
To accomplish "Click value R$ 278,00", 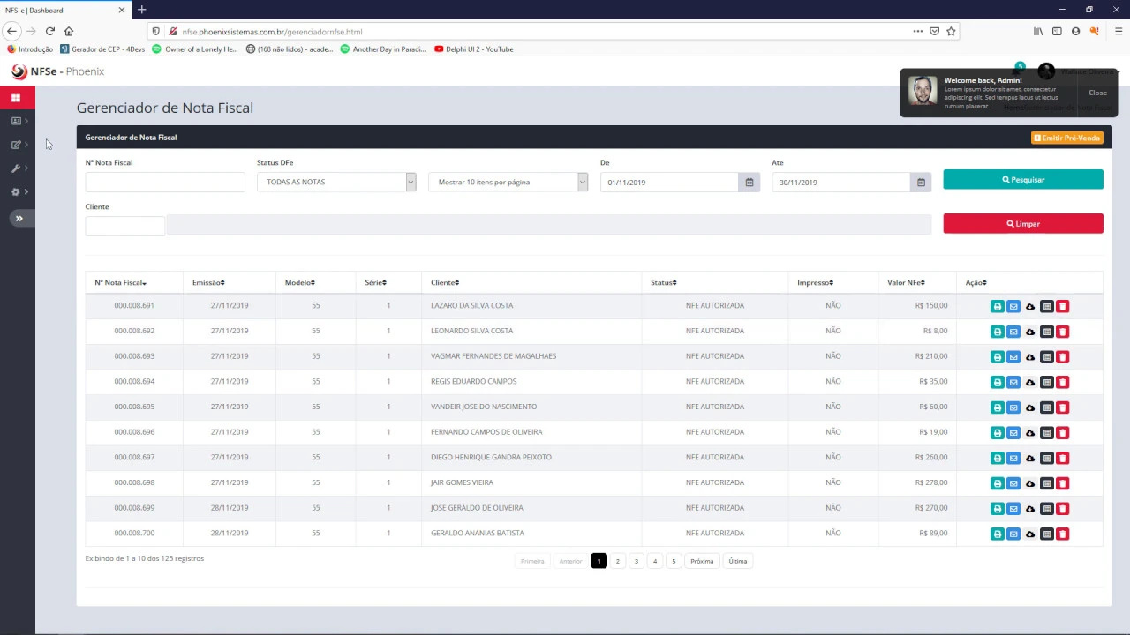I will click(931, 482).
